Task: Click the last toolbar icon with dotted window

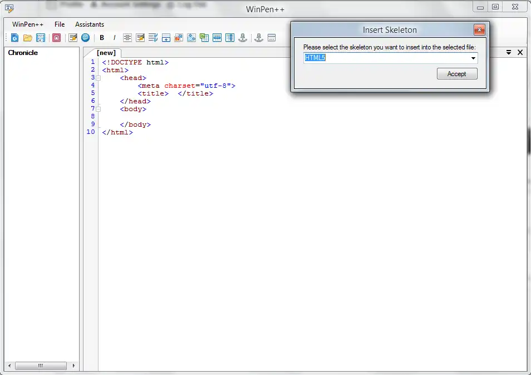Action: click(x=272, y=38)
